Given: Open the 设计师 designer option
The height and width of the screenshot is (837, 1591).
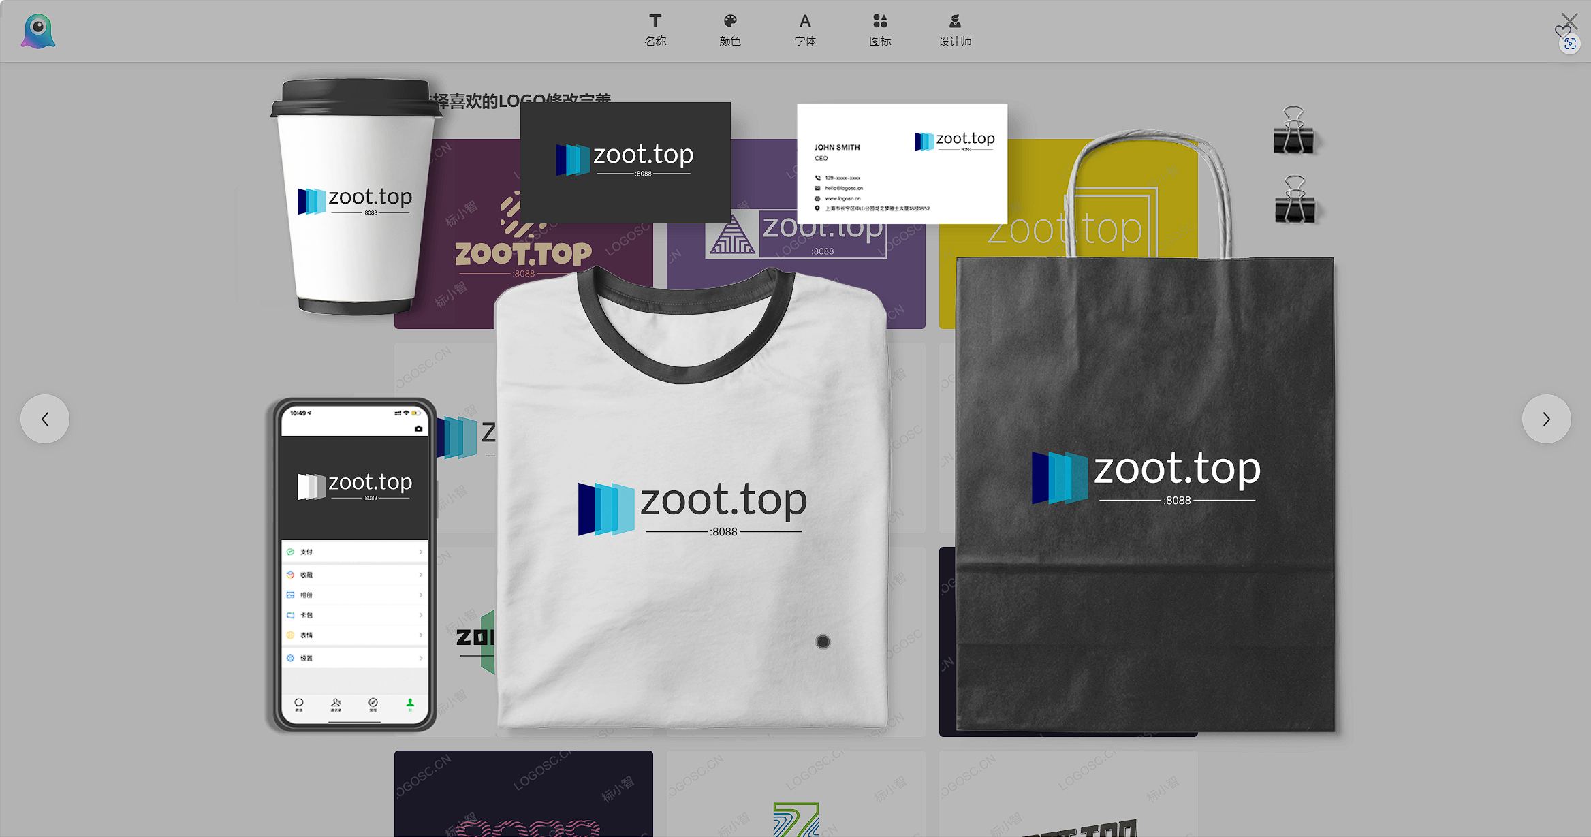Looking at the screenshot, I should 955,31.
